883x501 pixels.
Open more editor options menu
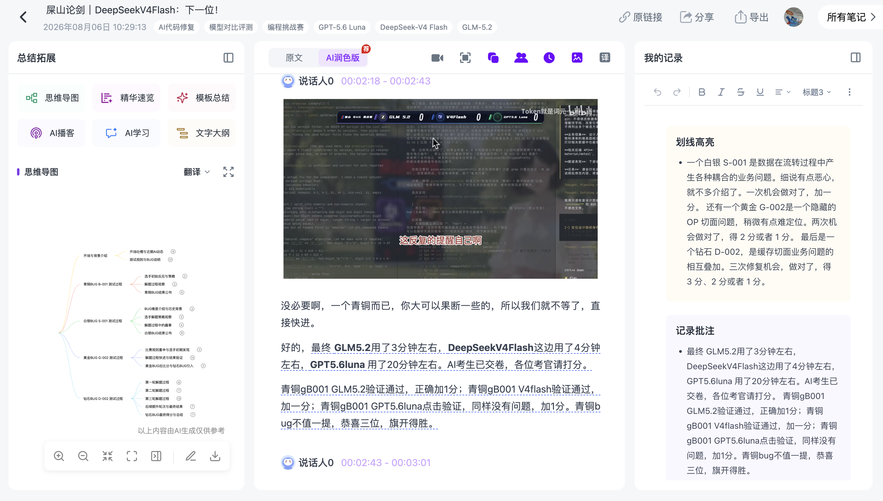point(849,92)
